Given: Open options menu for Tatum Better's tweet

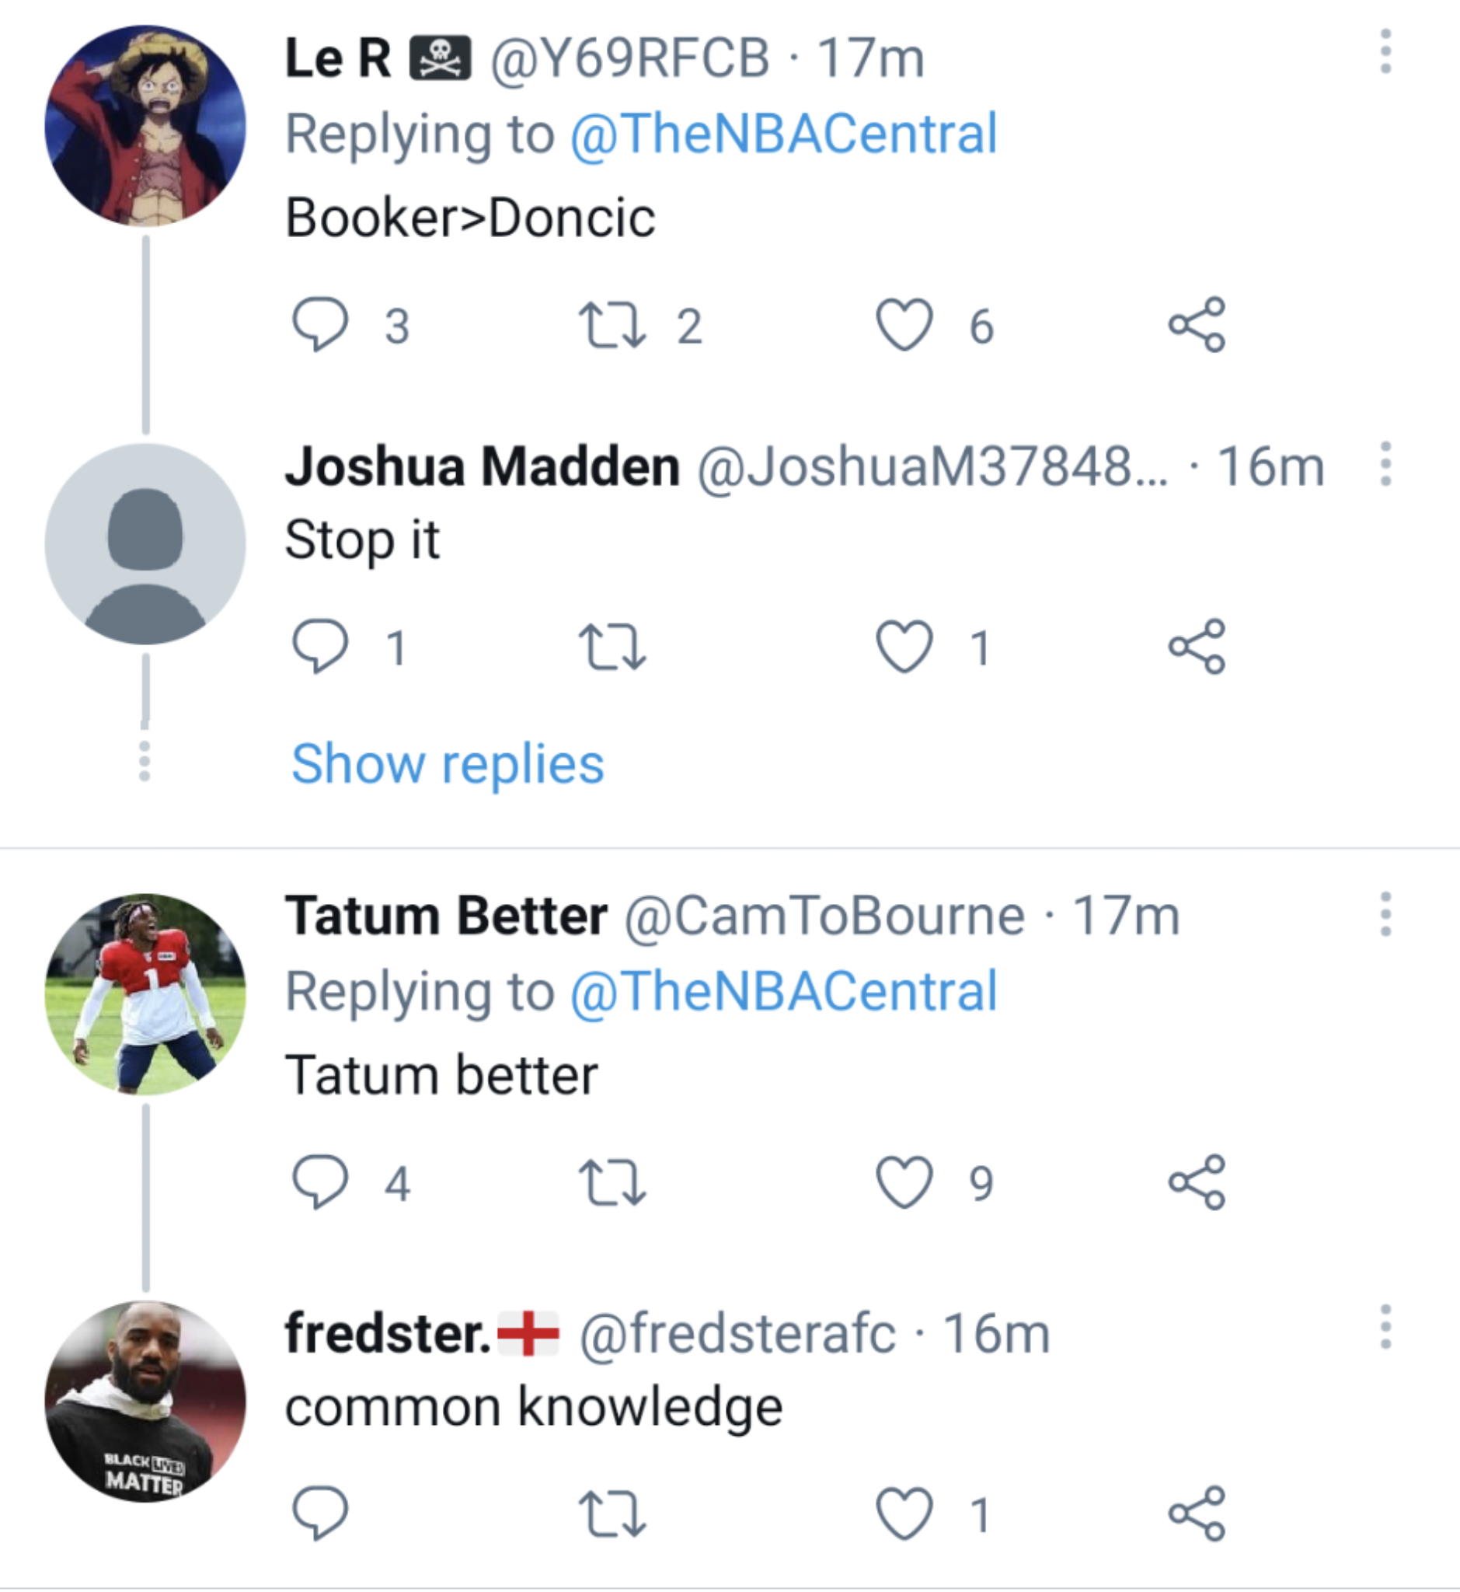Looking at the screenshot, I should tap(1385, 915).
